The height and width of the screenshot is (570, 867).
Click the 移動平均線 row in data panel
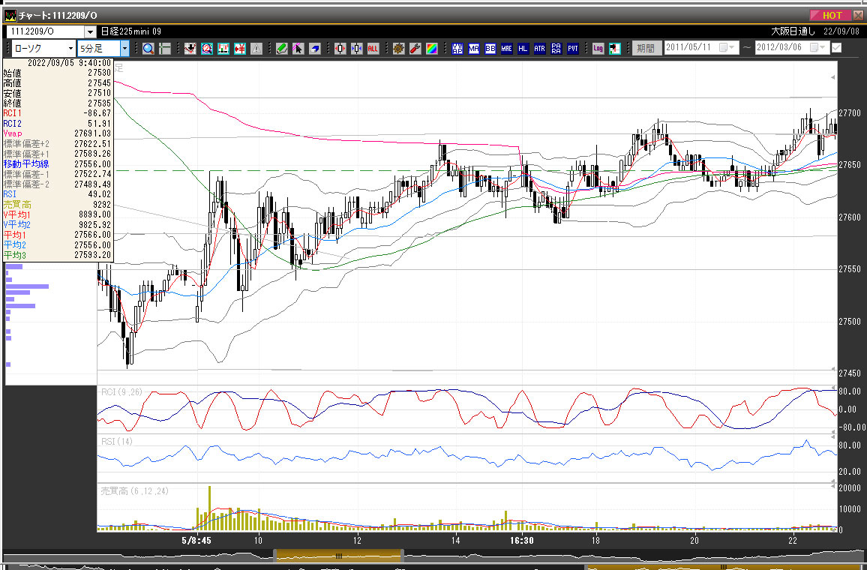pos(58,164)
